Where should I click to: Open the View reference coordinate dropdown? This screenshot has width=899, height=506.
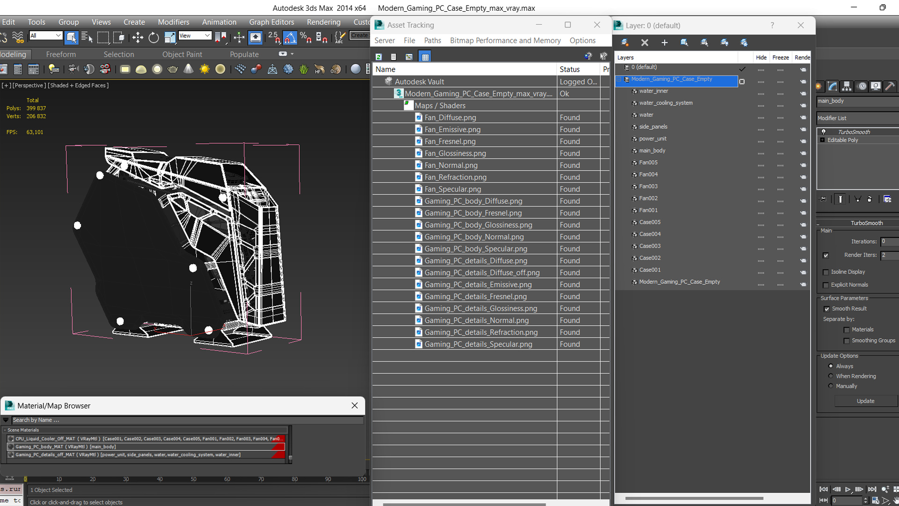[x=195, y=36]
